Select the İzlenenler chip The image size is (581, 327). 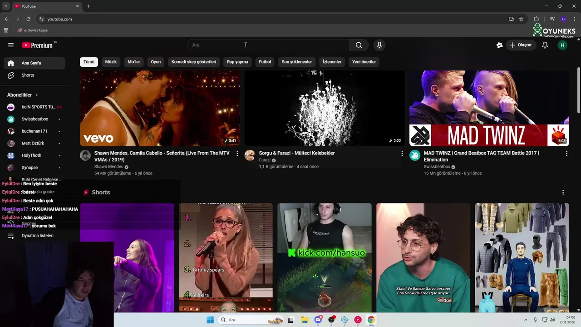coord(332,62)
